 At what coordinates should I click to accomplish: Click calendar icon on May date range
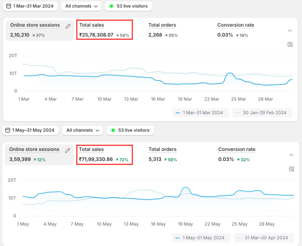click(8, 130)
